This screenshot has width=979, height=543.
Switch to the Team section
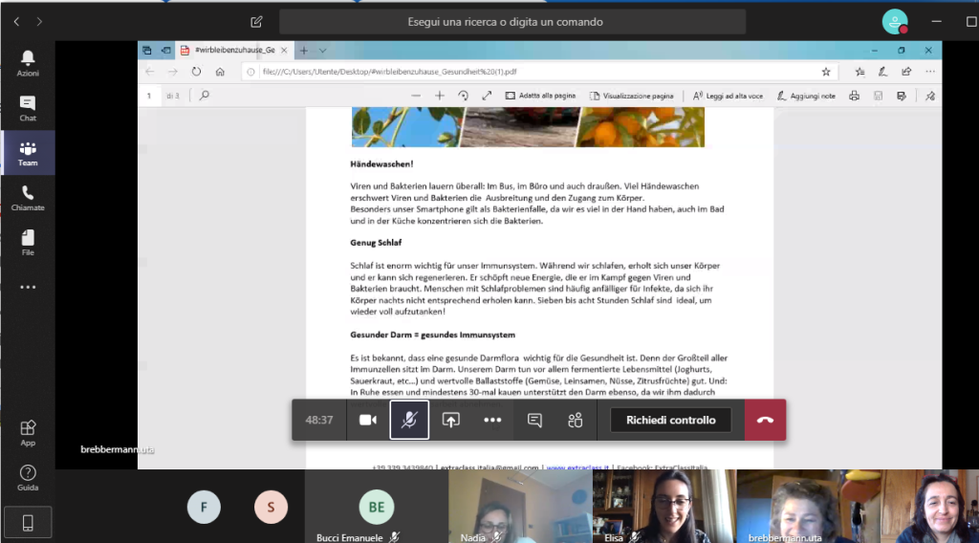point(28,153)
